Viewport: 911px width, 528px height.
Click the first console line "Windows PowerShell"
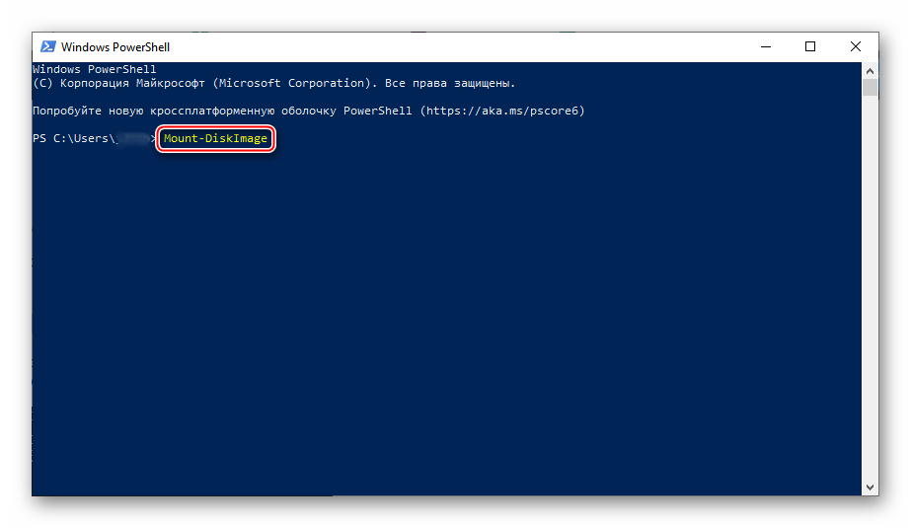point(95,70)
